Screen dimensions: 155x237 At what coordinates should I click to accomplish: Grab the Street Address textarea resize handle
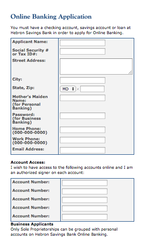[x=130, y=72]
